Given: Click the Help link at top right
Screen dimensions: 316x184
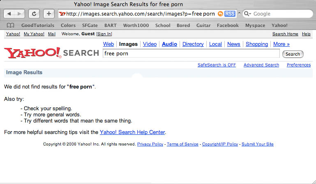Looking at the screenshot, I should click(306, 34).
